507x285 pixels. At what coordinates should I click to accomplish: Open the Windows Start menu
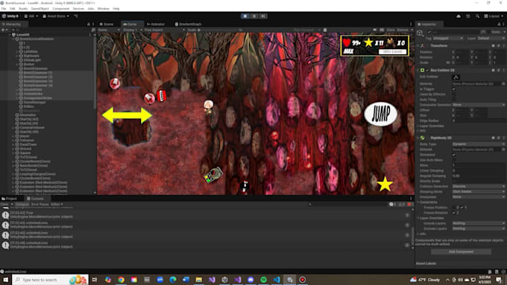coord(5,280)
